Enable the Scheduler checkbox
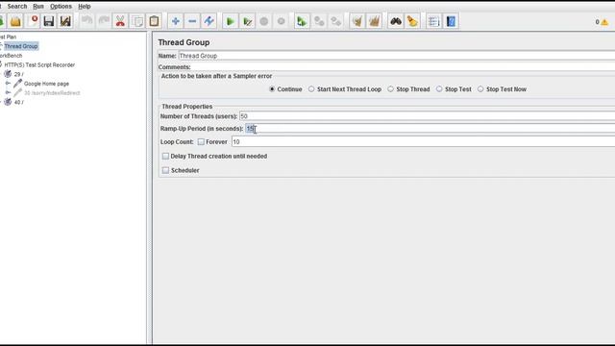 pos(165,170)
